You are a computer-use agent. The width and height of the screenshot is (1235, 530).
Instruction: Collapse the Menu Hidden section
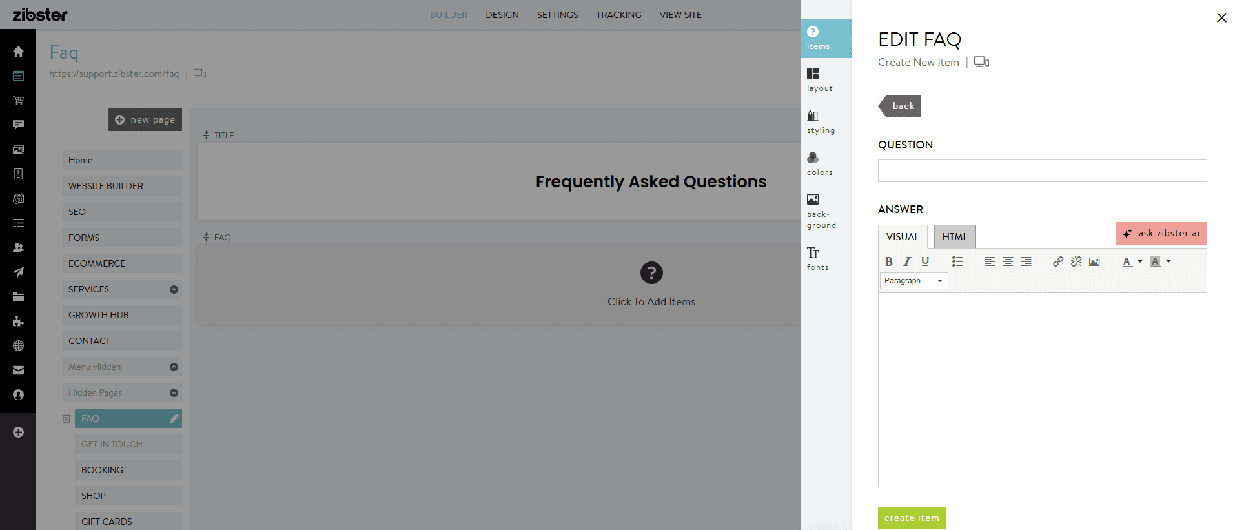tap(174, 367)
